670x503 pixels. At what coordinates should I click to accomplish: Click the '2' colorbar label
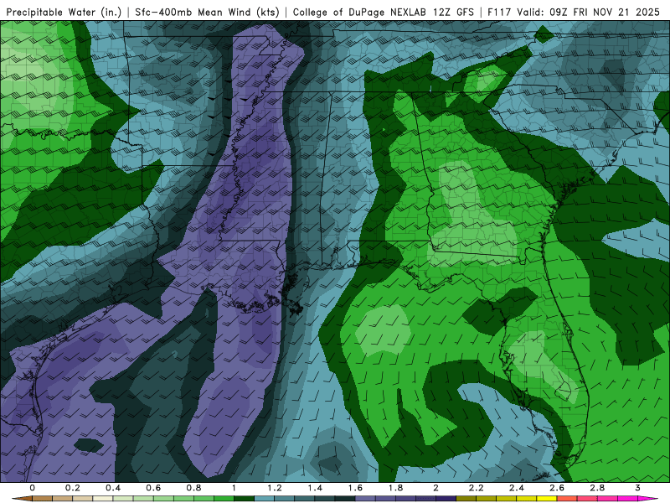point(435,488)
